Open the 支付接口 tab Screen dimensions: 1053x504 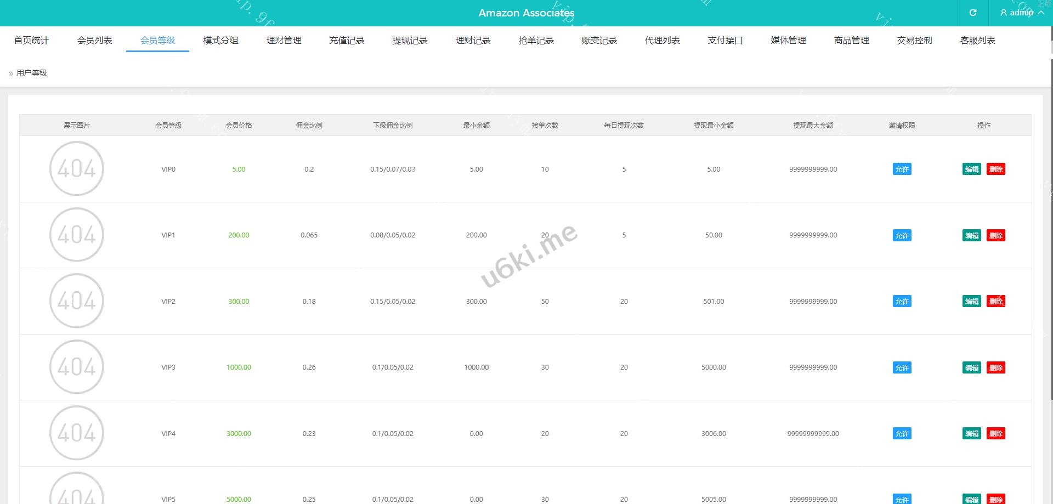(x=725, y=40)
